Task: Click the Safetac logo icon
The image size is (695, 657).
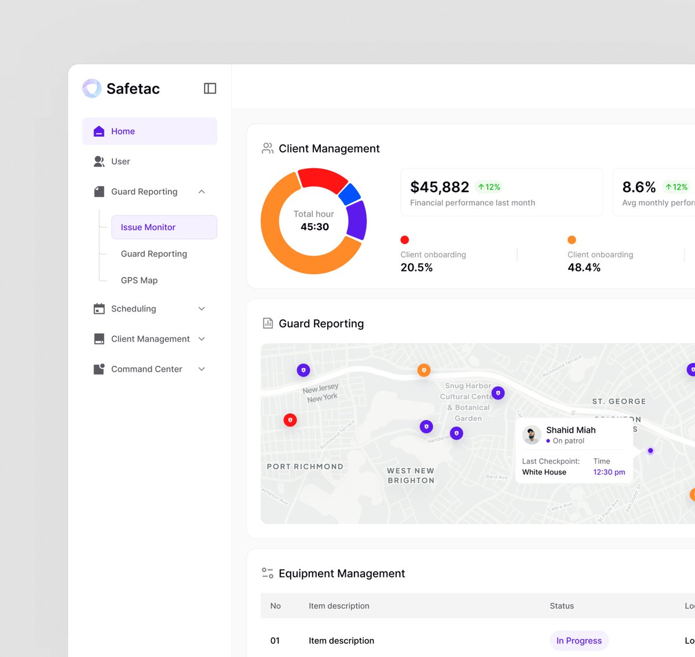Action: click(x=92, y=88)
